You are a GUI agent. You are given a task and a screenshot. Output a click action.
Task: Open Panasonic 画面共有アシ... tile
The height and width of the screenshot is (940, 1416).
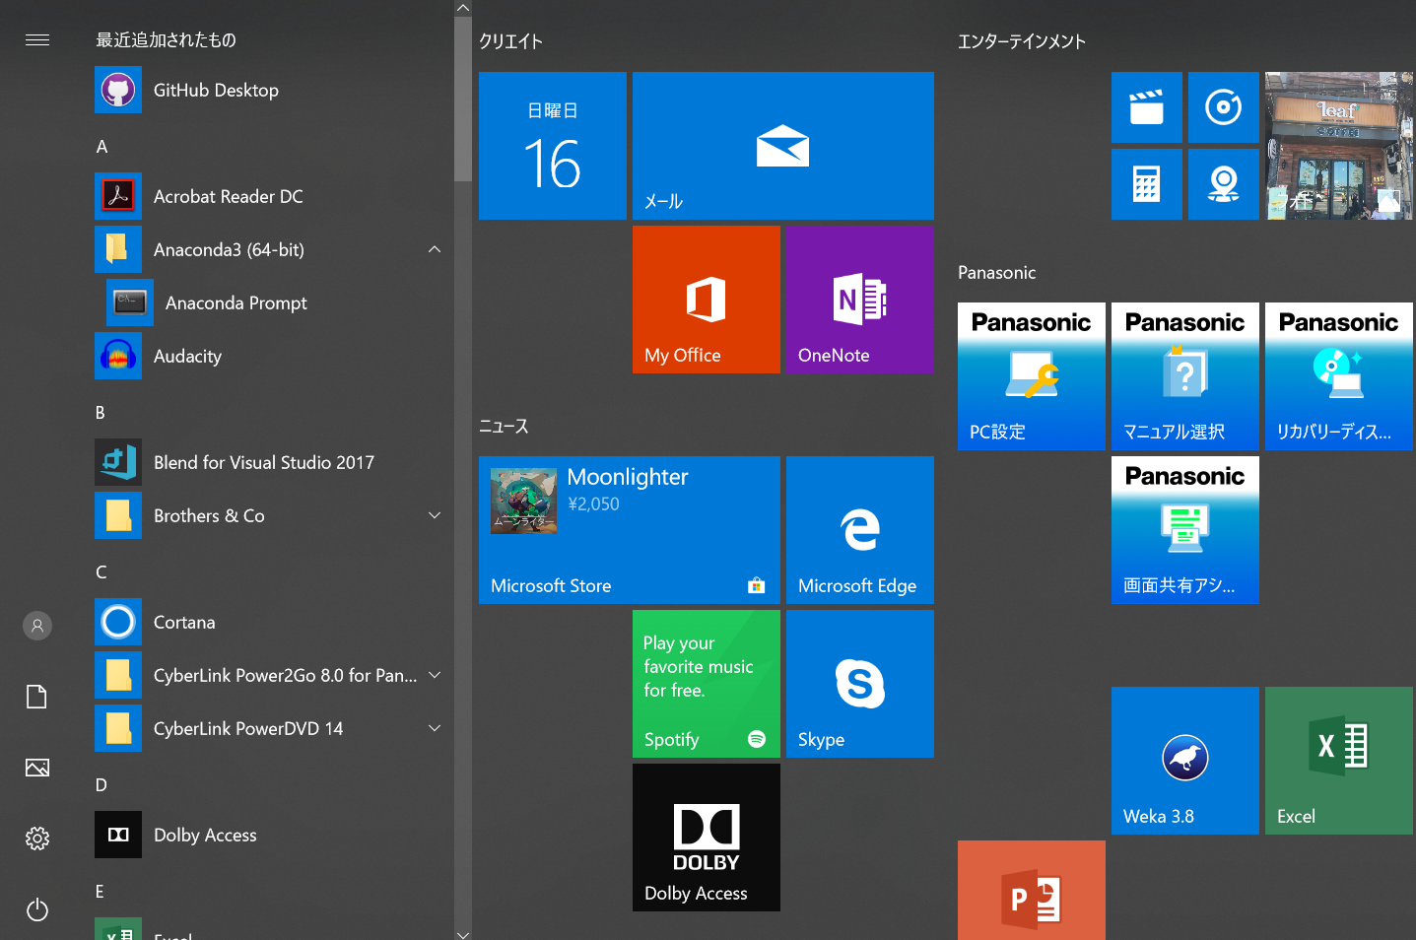pyautogui.click(x=1185, y=530)
